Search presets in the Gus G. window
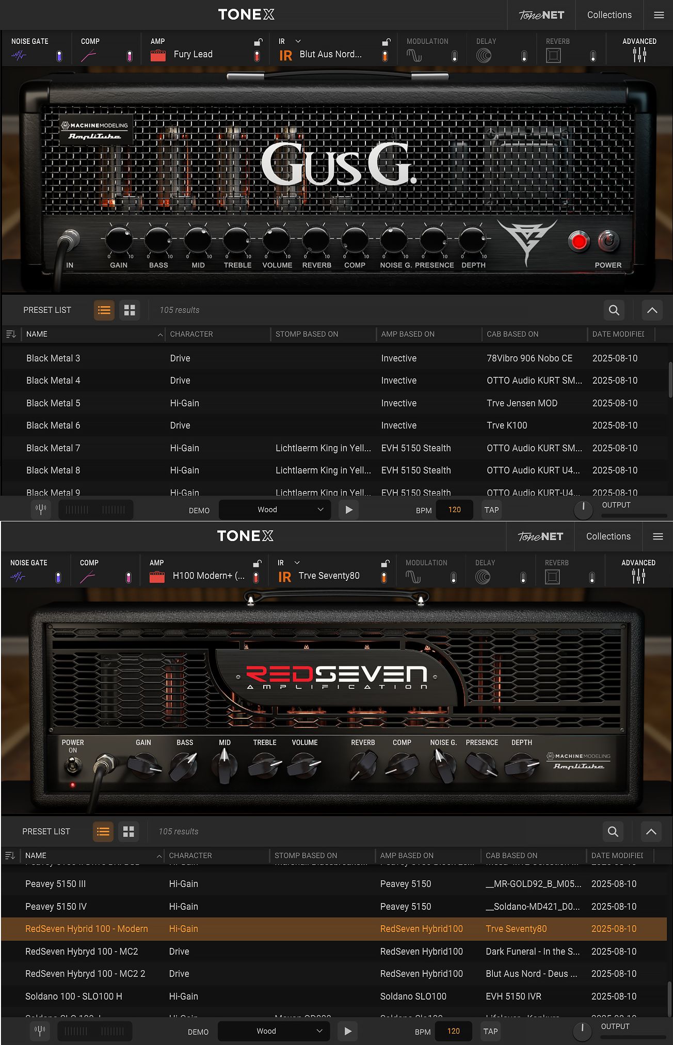This screenshot has width=673, height=1045. pos(614,310)
